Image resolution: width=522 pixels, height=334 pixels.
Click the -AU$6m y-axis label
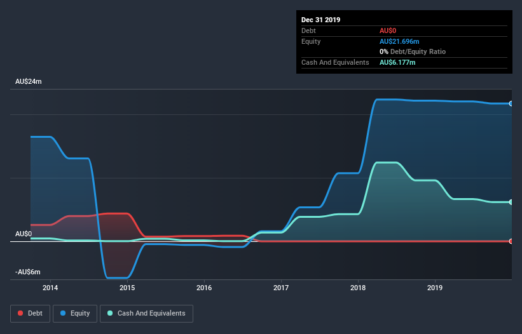27,272
